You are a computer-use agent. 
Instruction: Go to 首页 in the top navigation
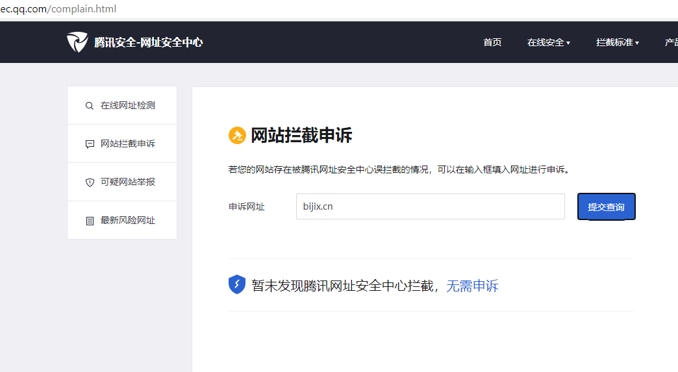pyautogui.click(x=492, y=42)
